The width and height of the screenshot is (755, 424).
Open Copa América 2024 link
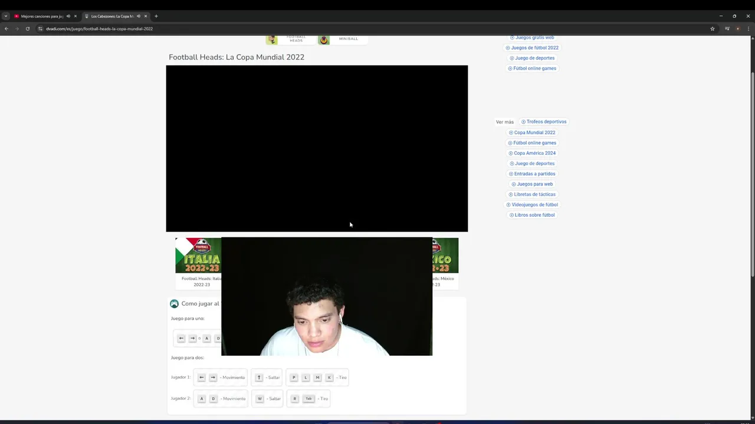pyautogui.click(x=532, y=153)
